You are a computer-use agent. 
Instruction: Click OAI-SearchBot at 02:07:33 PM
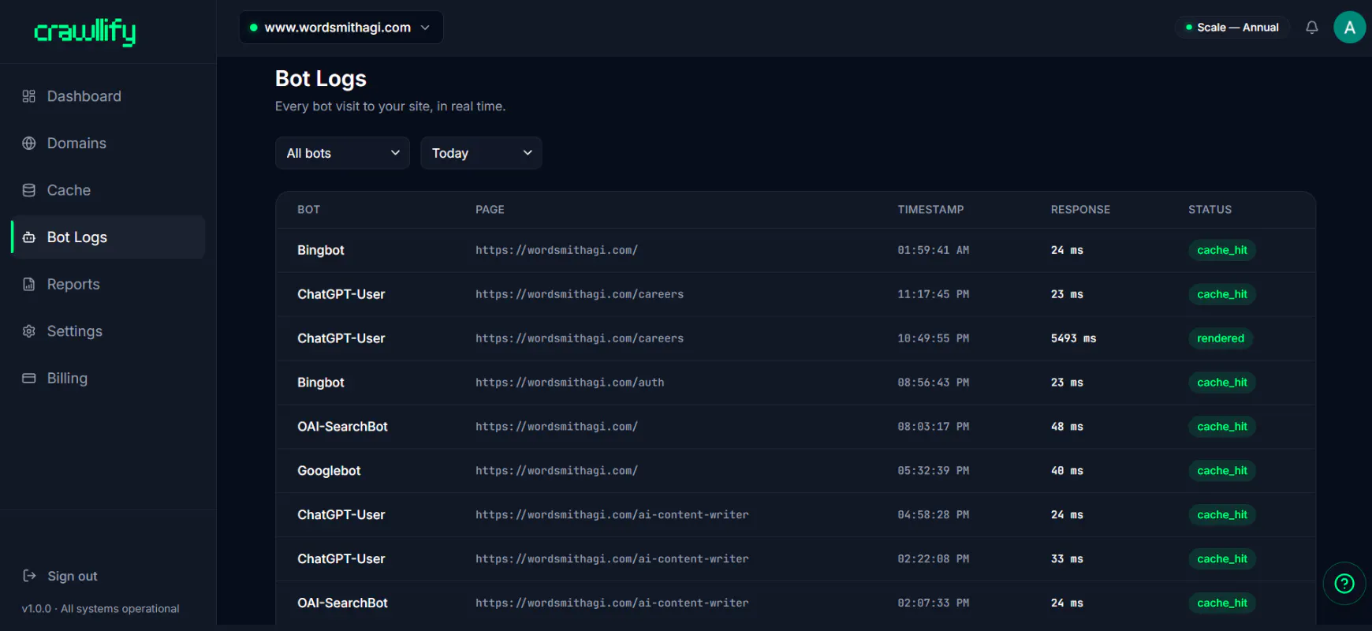pyautogui.click(x=342, y=603)
